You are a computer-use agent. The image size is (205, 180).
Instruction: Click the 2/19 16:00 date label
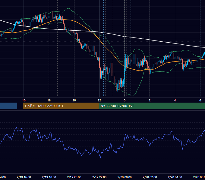tap(24, 177)
